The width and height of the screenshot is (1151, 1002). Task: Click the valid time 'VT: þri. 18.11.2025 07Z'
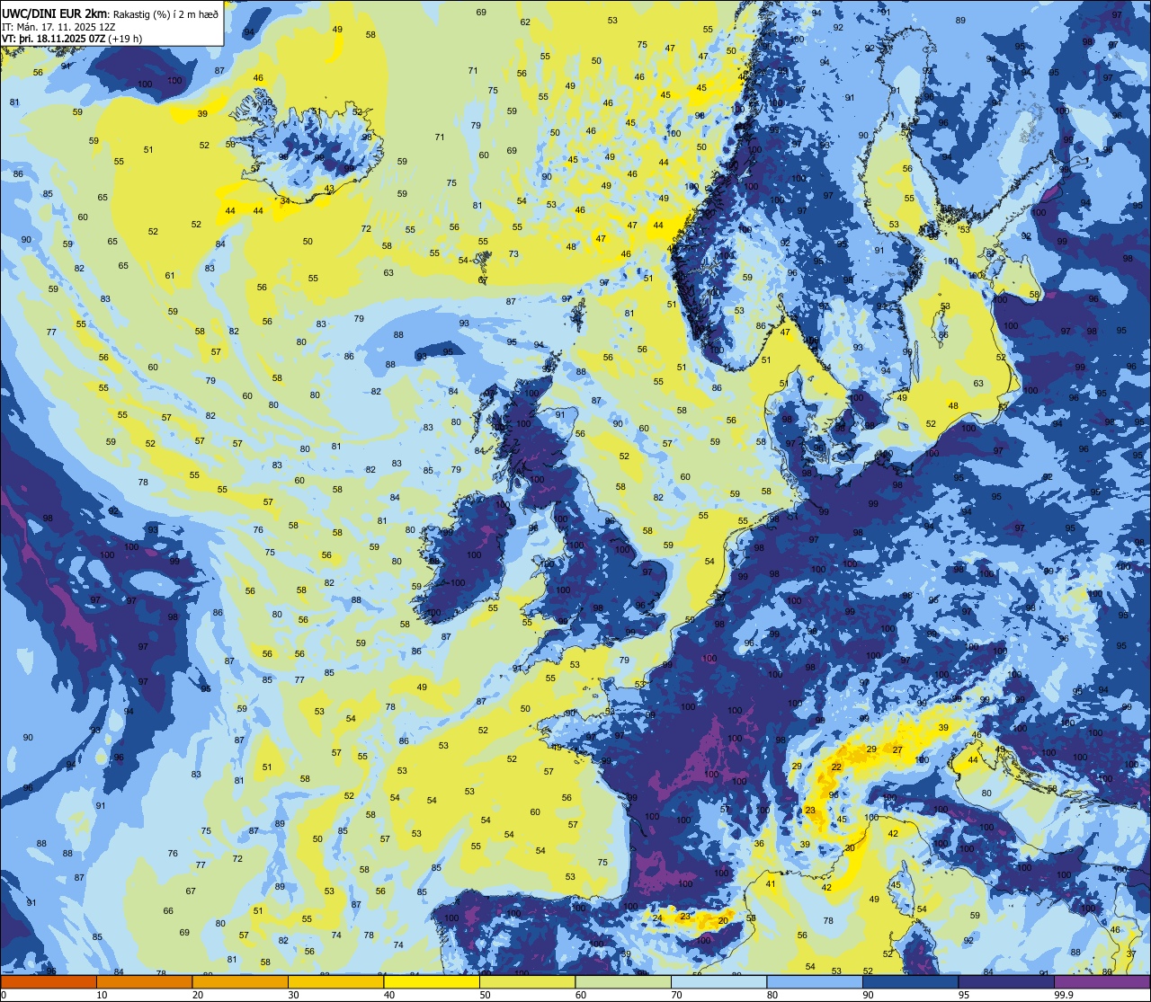pos(55,39)
